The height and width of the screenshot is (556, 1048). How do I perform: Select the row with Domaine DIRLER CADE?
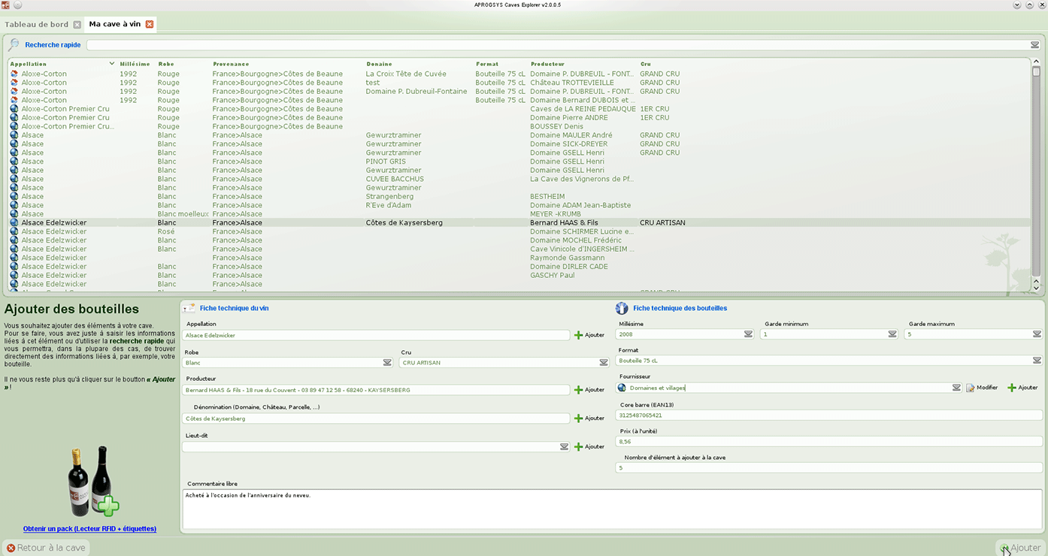tap(519, 267)
